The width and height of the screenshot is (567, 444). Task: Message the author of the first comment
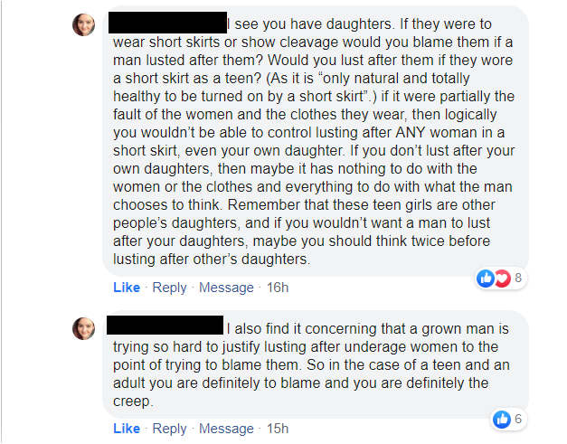point(226,288)
